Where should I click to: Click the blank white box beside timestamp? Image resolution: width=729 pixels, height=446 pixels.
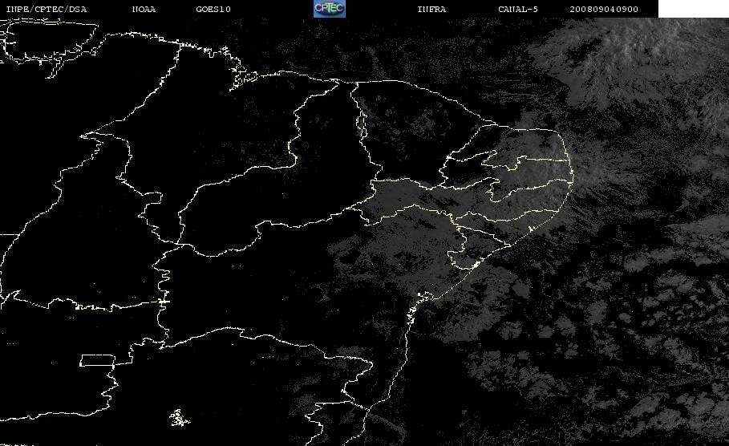click(693, 8)
